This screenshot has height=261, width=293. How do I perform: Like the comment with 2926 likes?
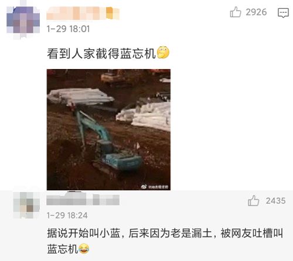236,12
